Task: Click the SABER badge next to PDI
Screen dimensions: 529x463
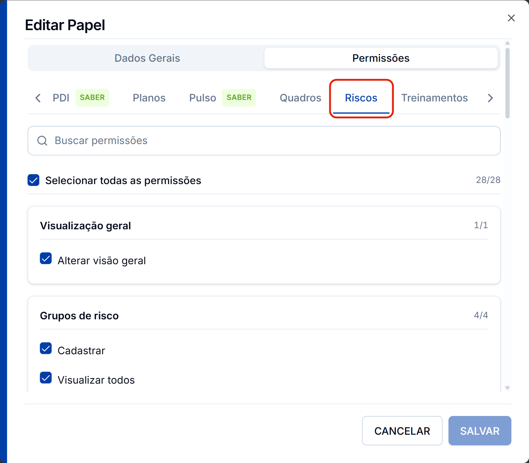Action: [x=92, y=98]
